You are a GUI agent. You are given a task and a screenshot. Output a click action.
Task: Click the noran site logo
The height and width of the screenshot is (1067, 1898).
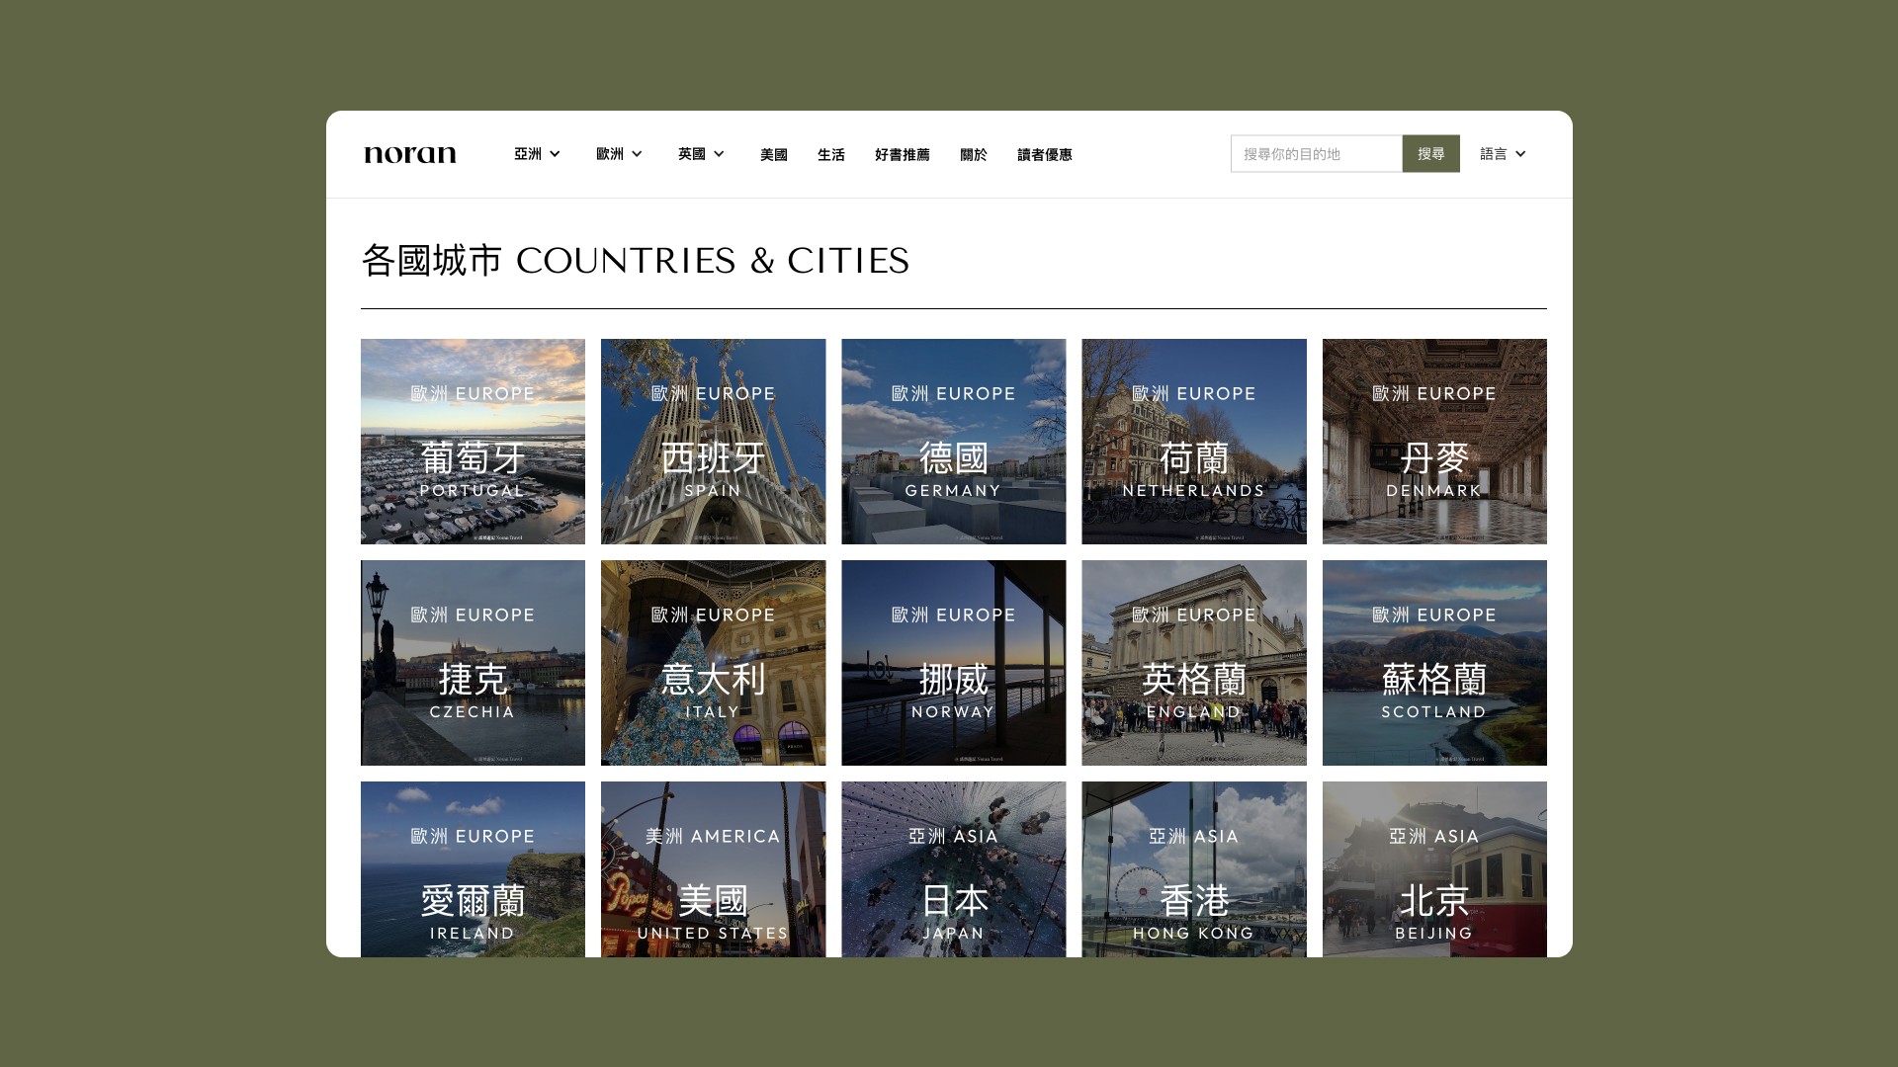point(410,154)
